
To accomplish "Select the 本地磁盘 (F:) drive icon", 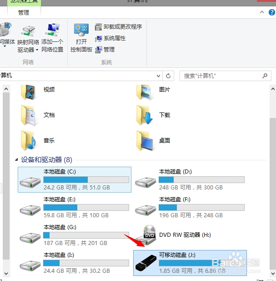I will [146, 210].
